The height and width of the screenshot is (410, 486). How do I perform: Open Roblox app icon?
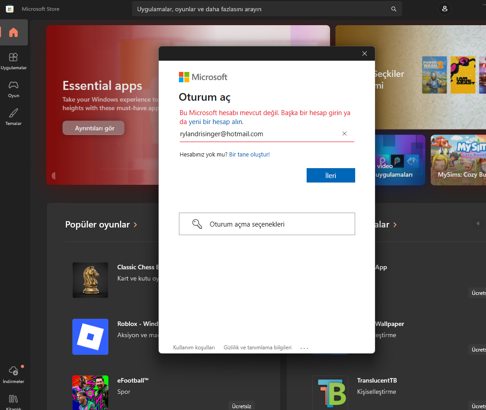(x=90, y=337)
